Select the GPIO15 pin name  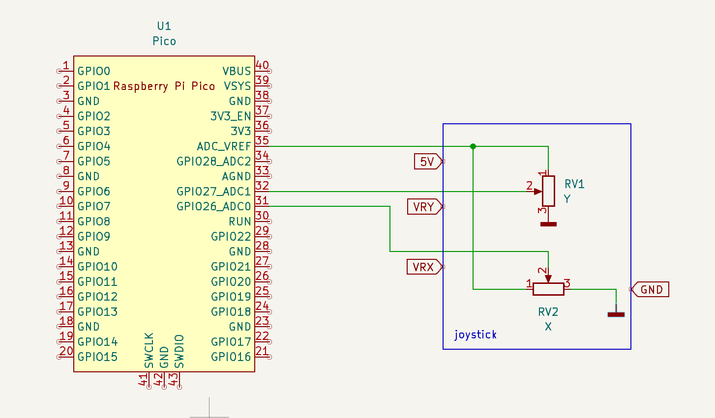click(x=98, y=357)
